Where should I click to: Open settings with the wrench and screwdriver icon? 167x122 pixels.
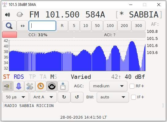[30, 86]
